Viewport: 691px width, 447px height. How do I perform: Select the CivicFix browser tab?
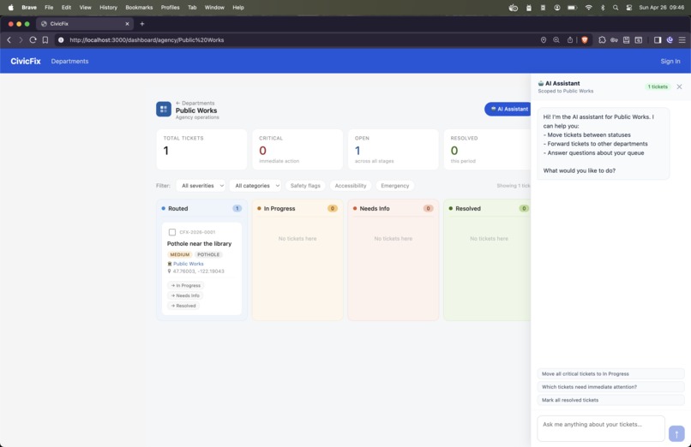coord(84,24)
